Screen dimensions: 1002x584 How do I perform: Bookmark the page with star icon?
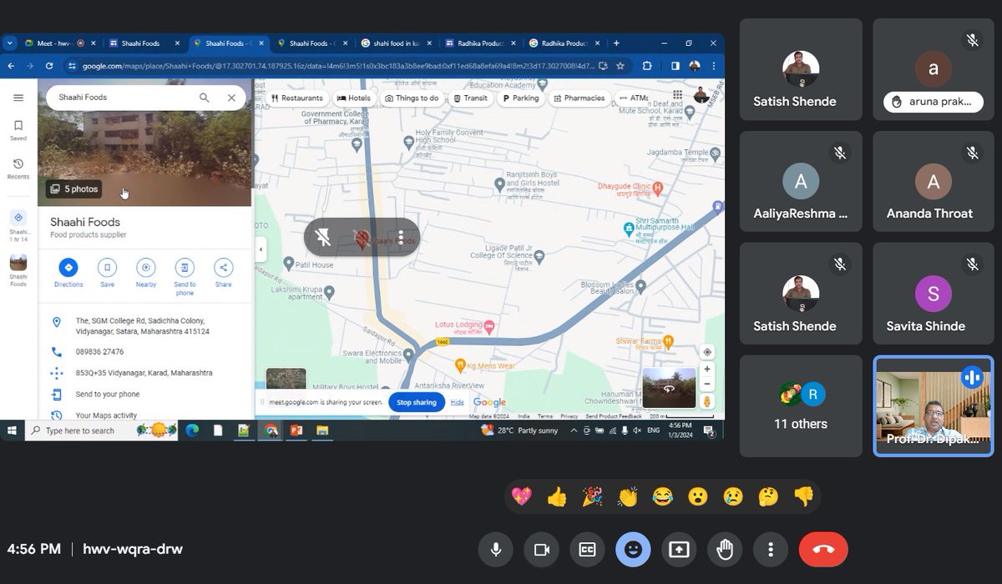click(x=620, y=65)
